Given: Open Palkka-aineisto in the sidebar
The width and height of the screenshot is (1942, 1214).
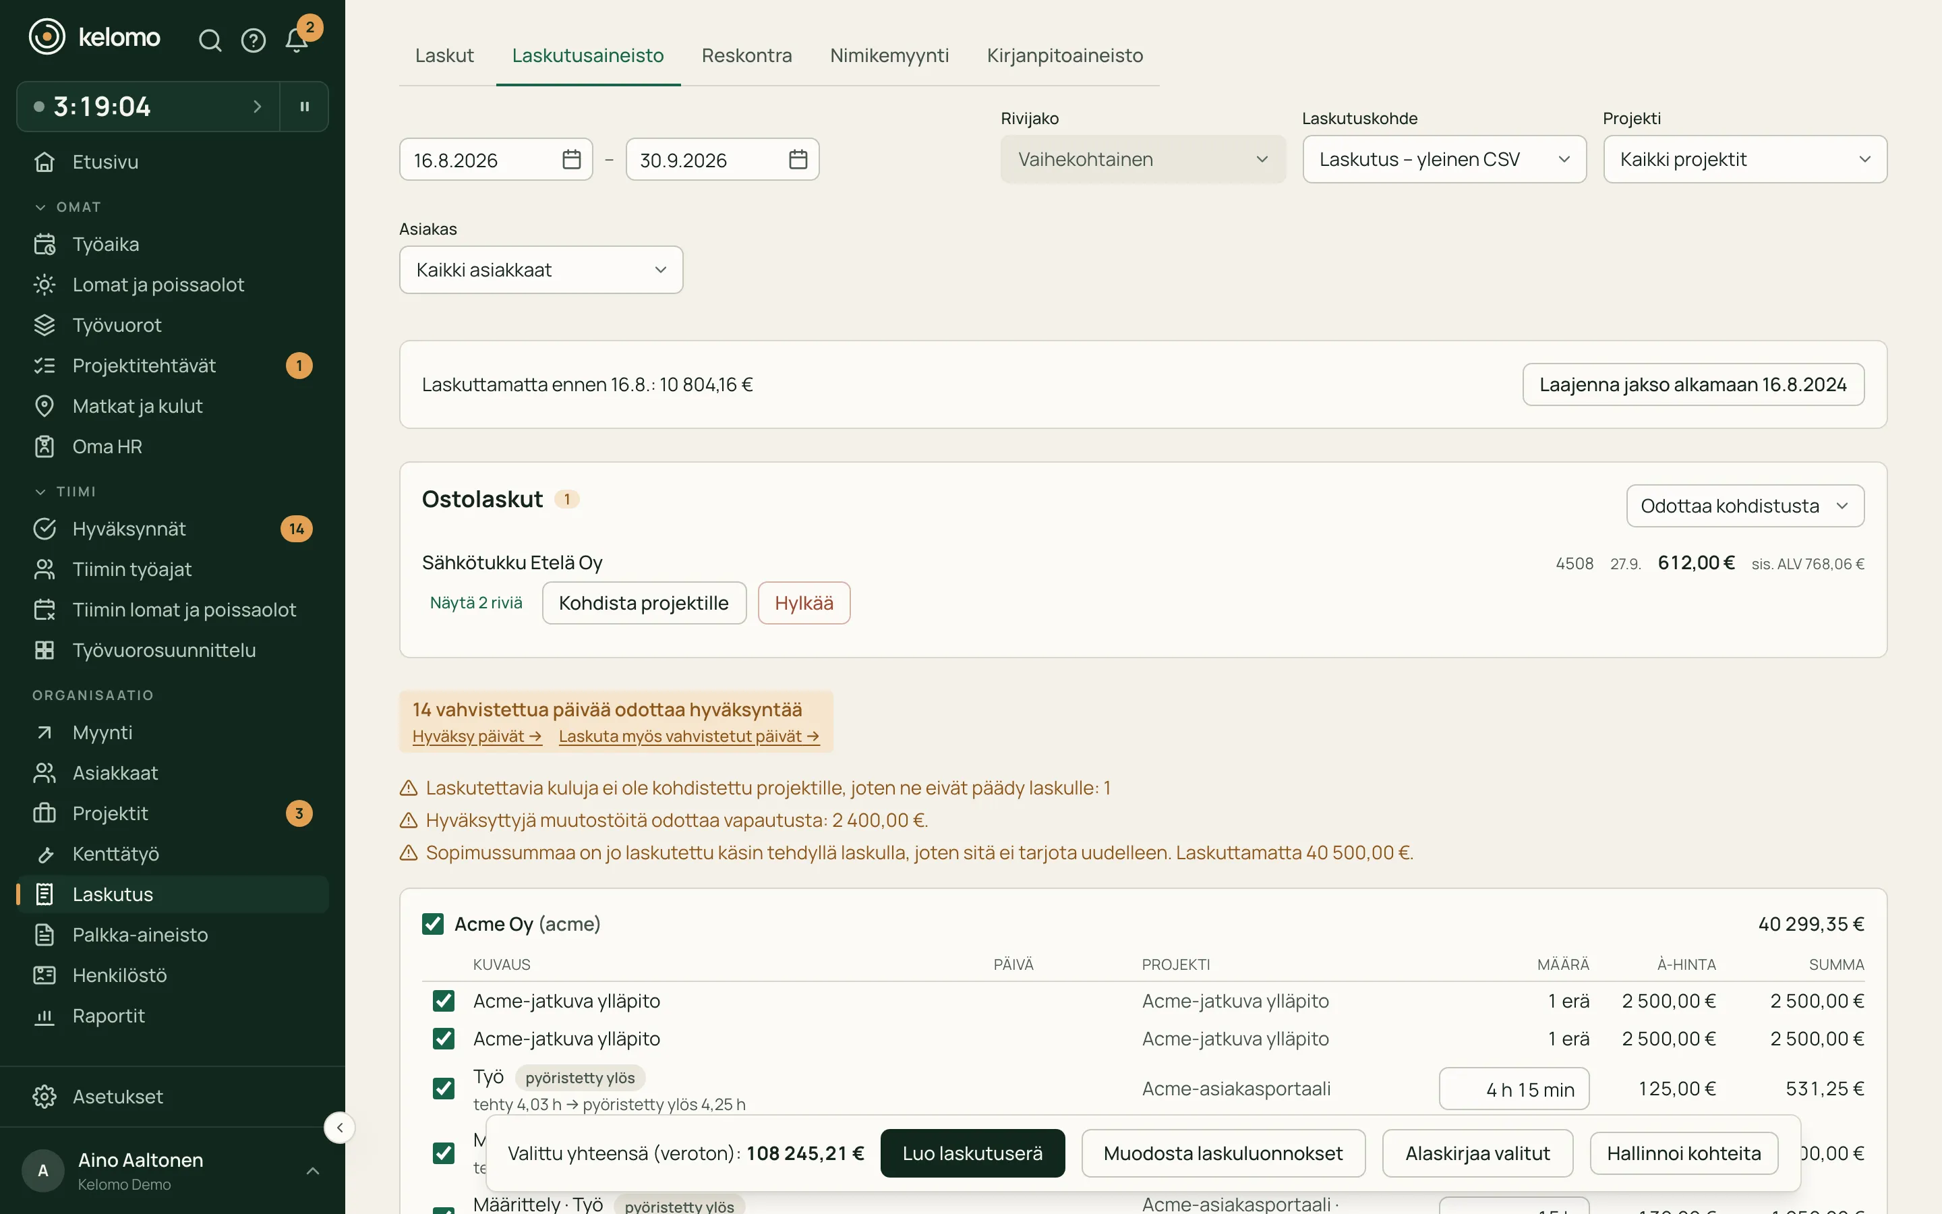Looking at the screenshot, I should [173, 935].
